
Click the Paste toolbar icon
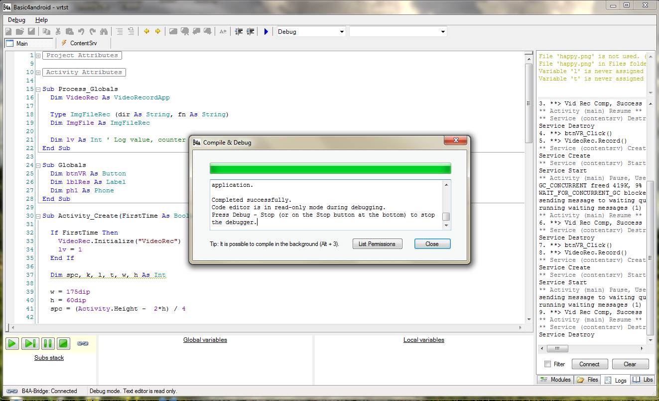[70, 31]
